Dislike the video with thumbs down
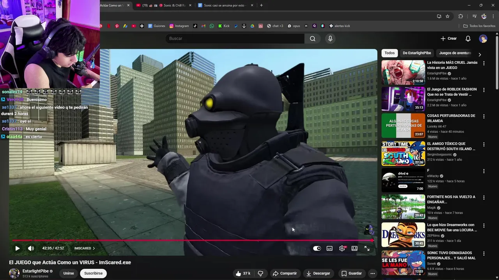The image size is (499, 280). 260,273
